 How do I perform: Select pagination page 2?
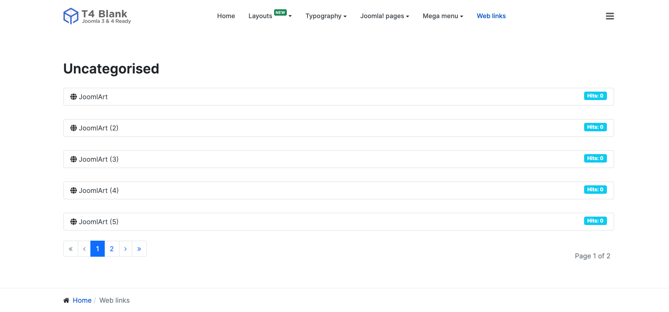click(112, 249)
